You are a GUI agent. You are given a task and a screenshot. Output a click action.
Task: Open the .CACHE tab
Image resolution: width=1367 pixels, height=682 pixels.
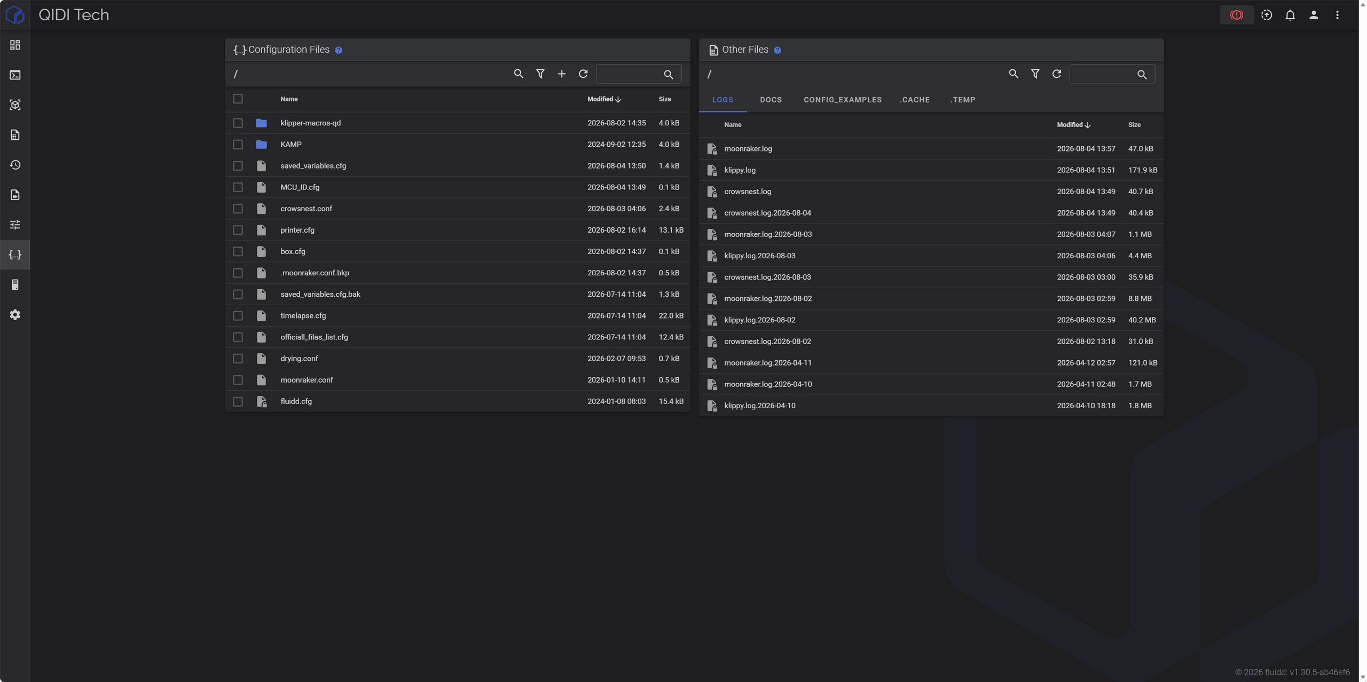pos(915,100)
